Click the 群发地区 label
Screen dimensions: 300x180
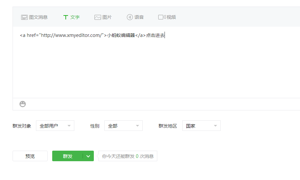pos(168,126)
